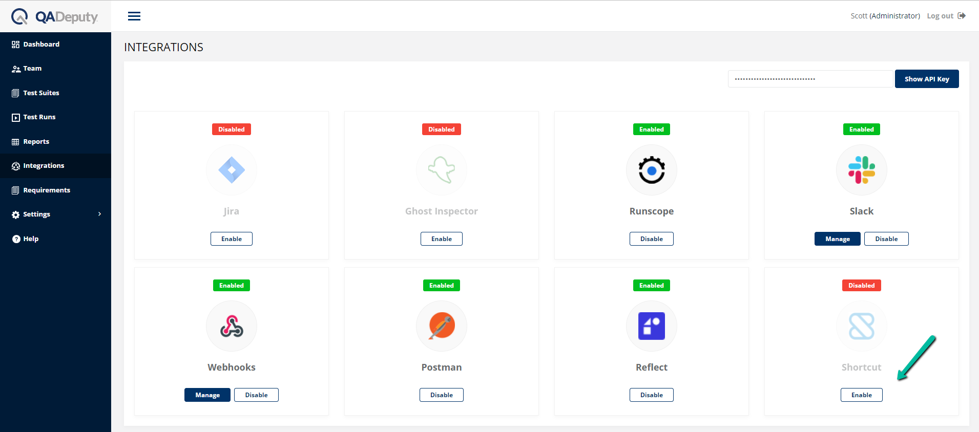Click the Webhooks logo icon
Viewport: 979px width, 432px height.
coord(232,326)
